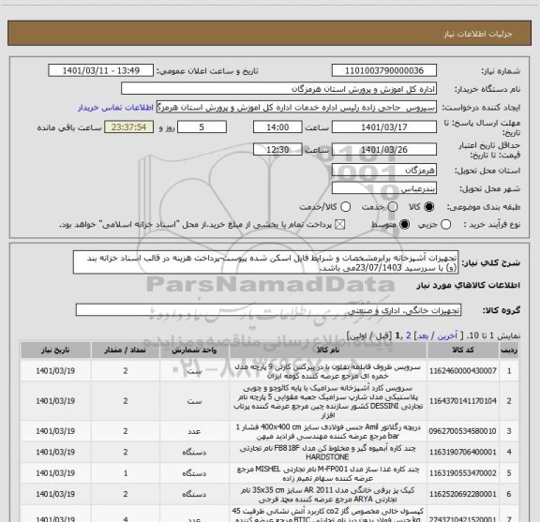Click the buyer organization name field
The height and width of the screenshot is (522, 540).
[279, 89]
